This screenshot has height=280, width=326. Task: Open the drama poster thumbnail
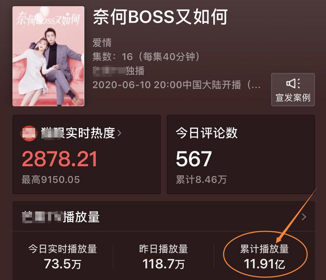click(48, 56)
